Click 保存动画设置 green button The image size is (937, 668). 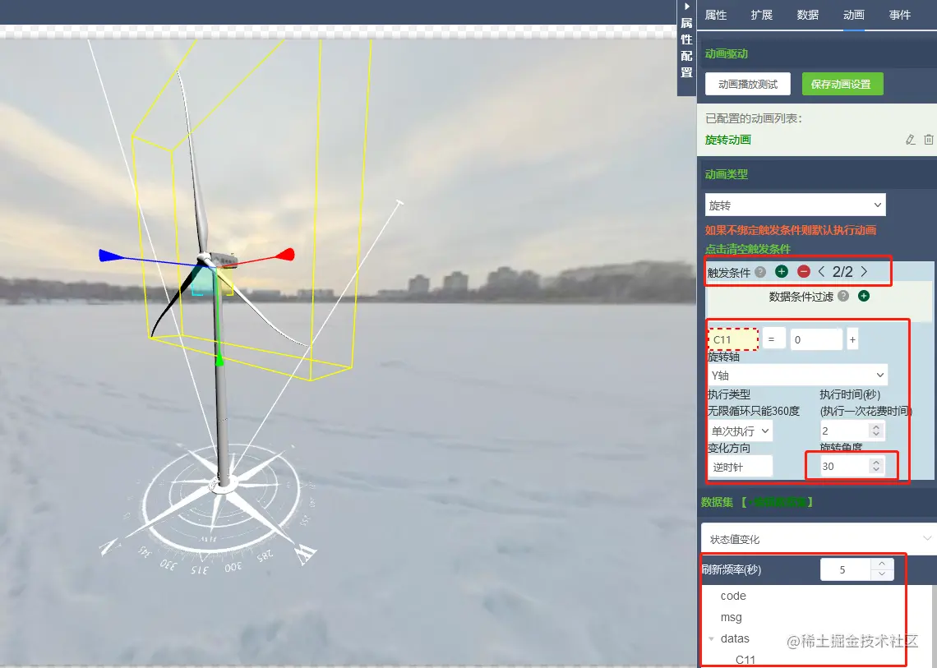coord(842,85)
